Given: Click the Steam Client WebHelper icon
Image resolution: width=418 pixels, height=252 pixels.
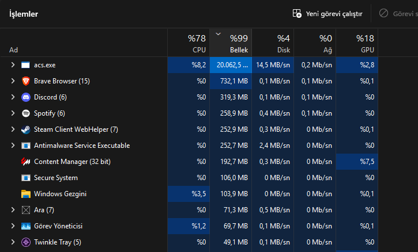Looking at the screenshot, I should pyautogui.click(x=25, y=129).
